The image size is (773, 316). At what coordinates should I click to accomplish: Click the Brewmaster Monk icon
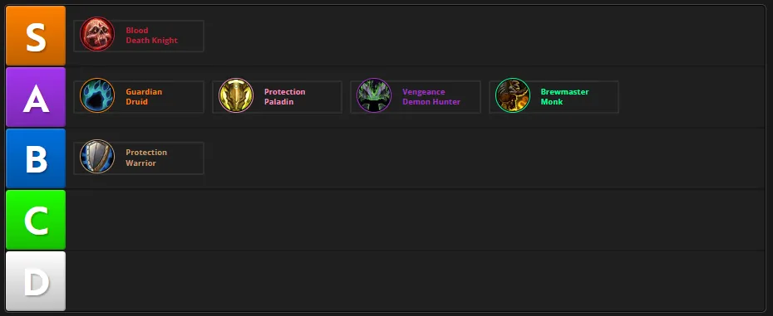513,95
